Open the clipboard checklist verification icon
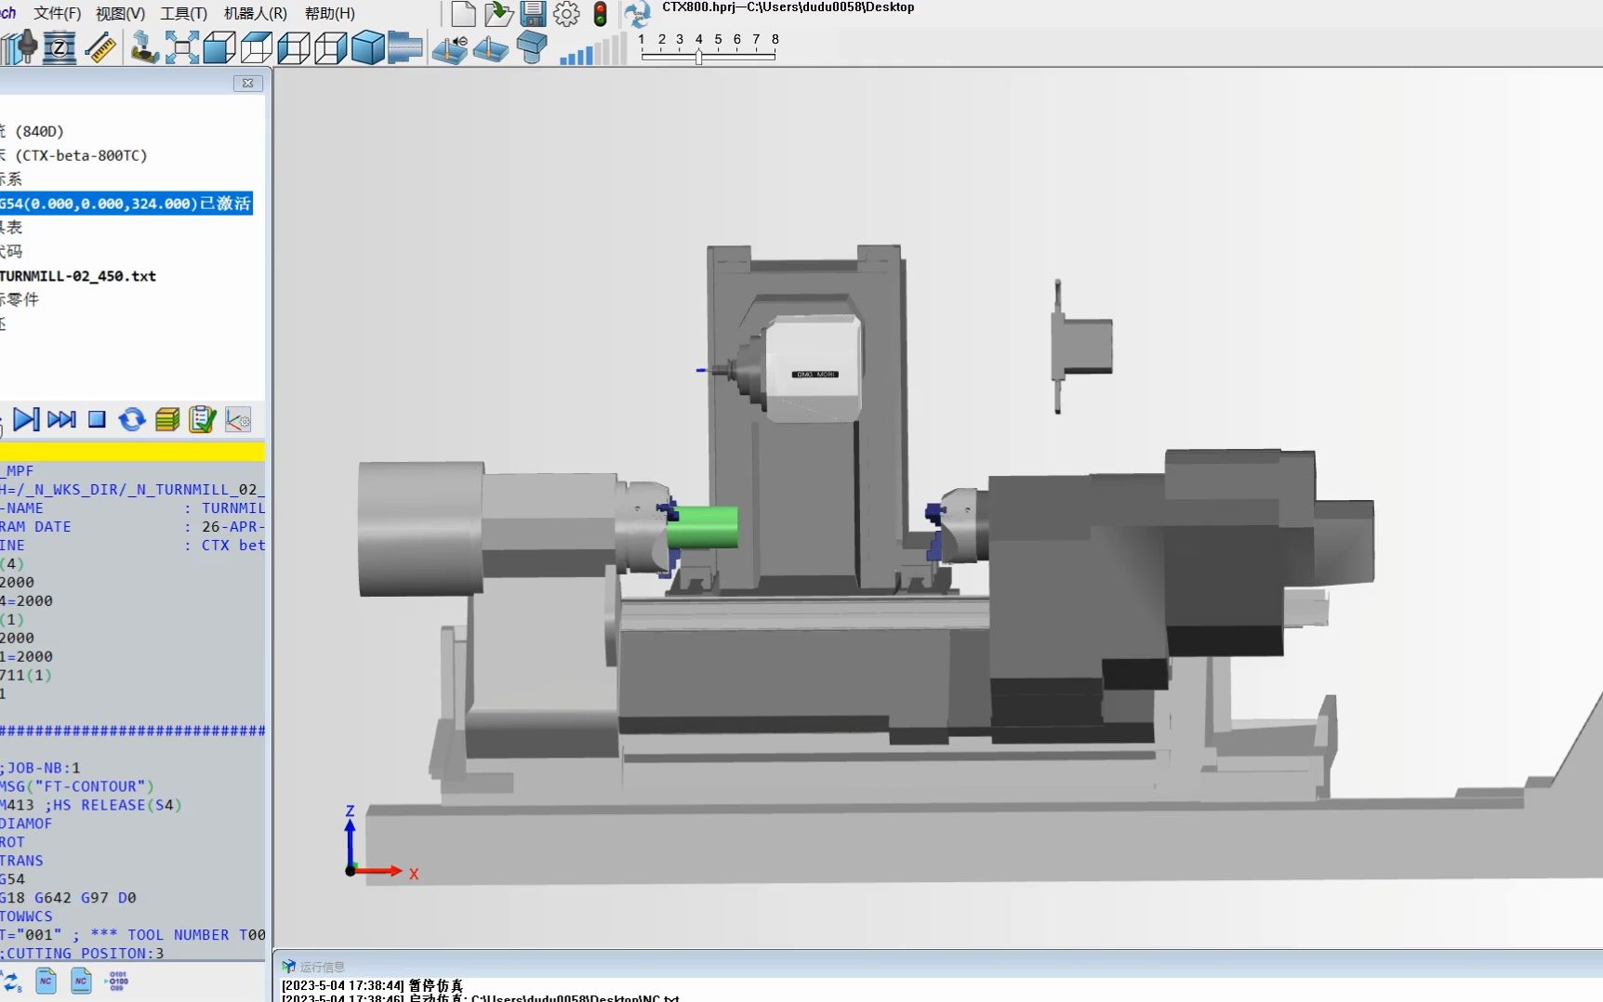The image size is (1603, 1002). click(x=202, y=419)
